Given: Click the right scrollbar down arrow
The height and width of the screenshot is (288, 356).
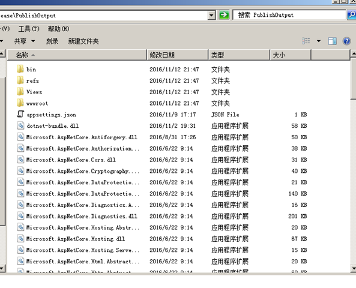Looking at the screenshot, I should pos(353,268).
